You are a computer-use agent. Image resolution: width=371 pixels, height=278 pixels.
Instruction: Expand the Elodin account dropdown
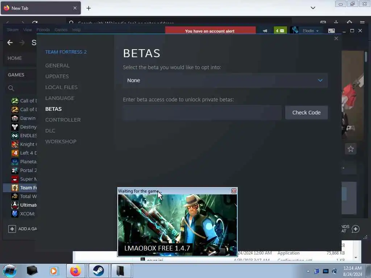point(310,31)
